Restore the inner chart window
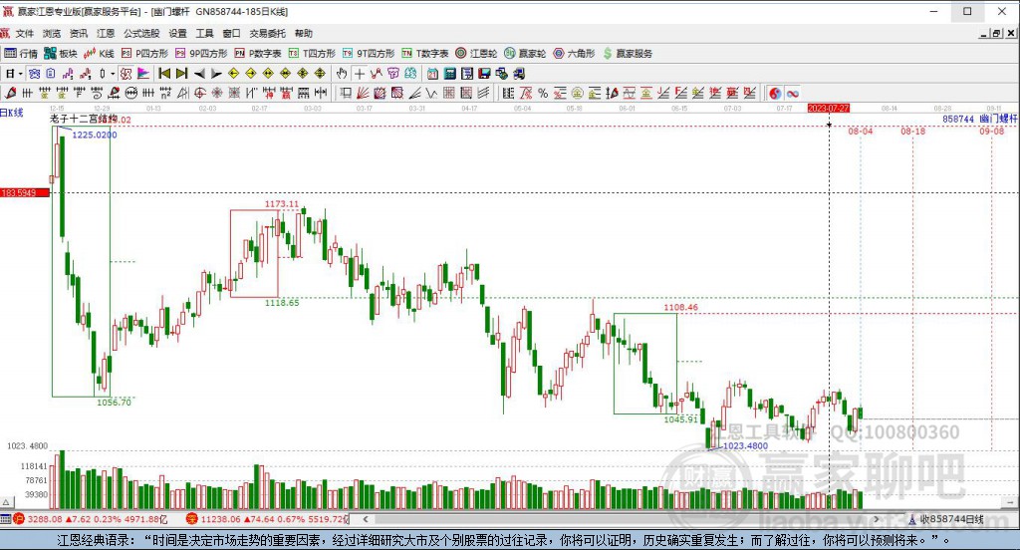Image resolution: width=1020 pixels, height=550 pixels. tap(996, 33)
